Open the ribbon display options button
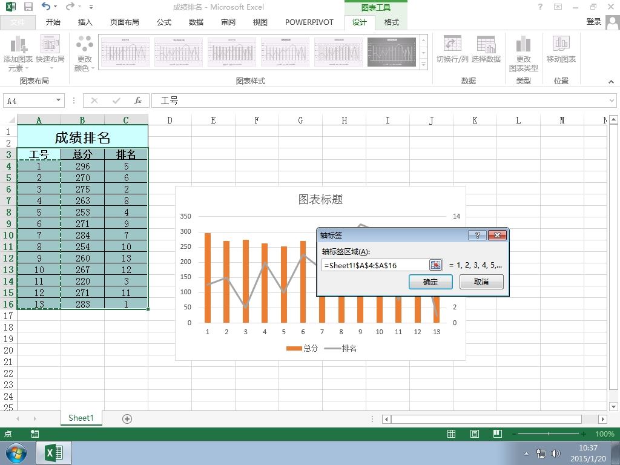620x465 pixels. click(x=558, y=7)
